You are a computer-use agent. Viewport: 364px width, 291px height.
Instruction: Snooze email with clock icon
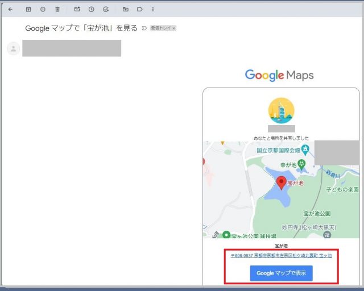tap(92, 9)
